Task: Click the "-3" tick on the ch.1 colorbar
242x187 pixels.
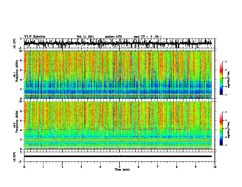Action: click(226, 62)
